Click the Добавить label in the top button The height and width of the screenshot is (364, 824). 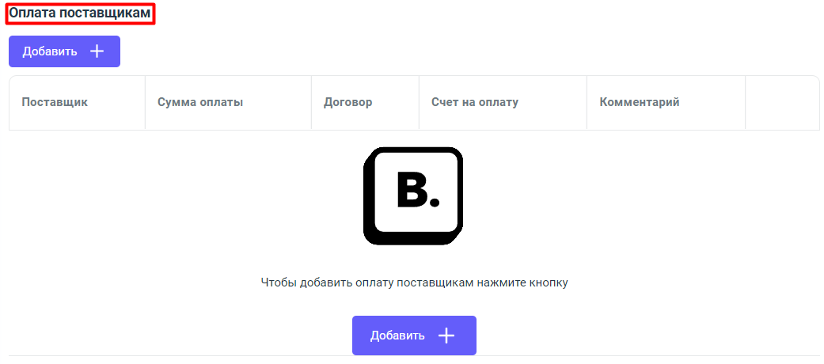(50, 51)
